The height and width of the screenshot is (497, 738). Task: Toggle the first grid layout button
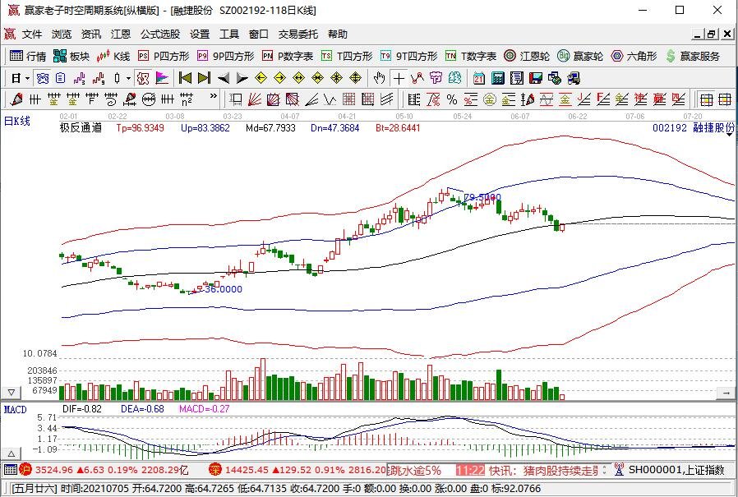coord(706,99)
